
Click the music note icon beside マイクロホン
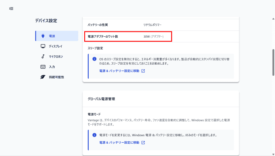click(x=43, y=56)
